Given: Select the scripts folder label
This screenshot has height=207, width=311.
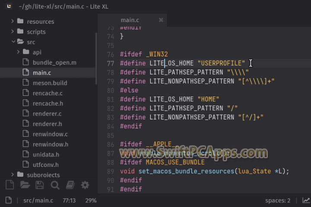Looking at the screenshot, I should [x=36, y=32].
